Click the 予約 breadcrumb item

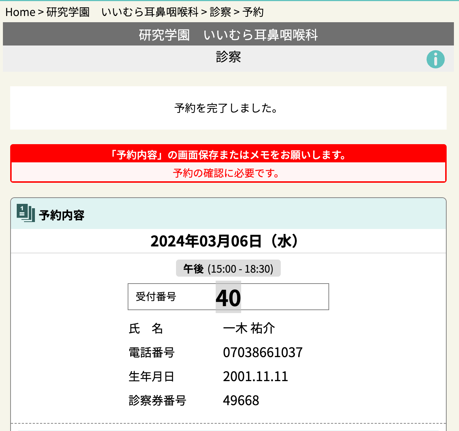[x=253, y=12]
